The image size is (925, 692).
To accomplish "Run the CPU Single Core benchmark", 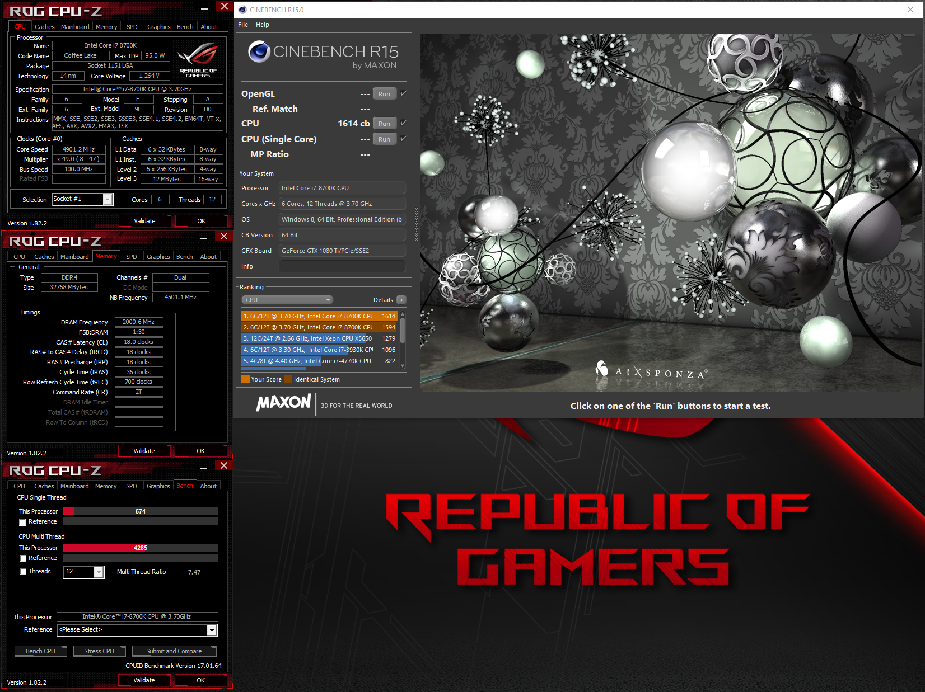I will (x=384, y=139).
